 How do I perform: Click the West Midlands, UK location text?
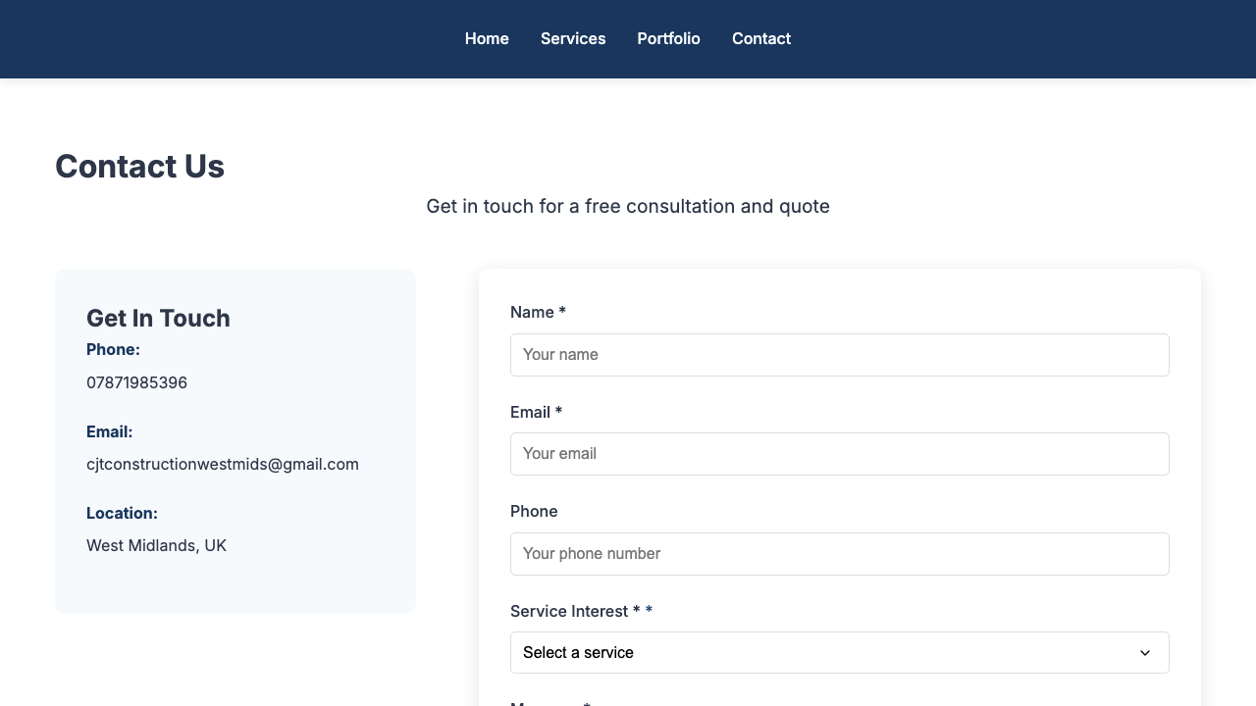click(156, 545)
